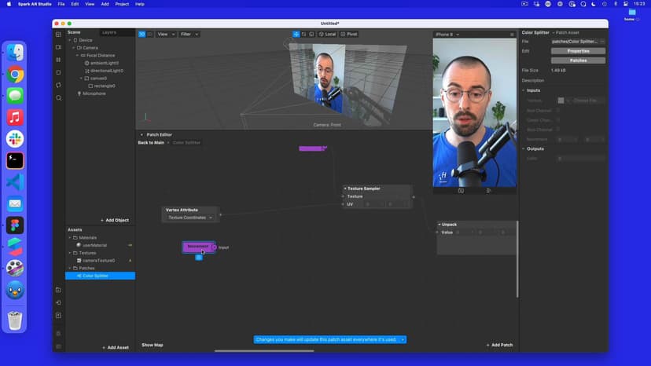
Task: Open the iPhone 8 device selector
Action: tap(447, 35)
